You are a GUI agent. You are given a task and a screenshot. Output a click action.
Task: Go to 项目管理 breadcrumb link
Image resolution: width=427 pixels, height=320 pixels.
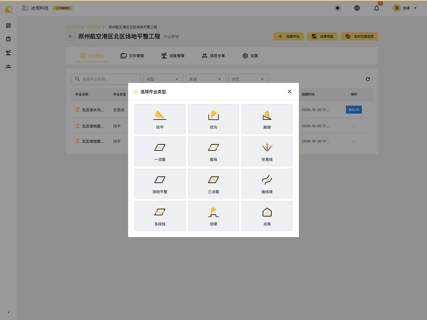[94, 27]
